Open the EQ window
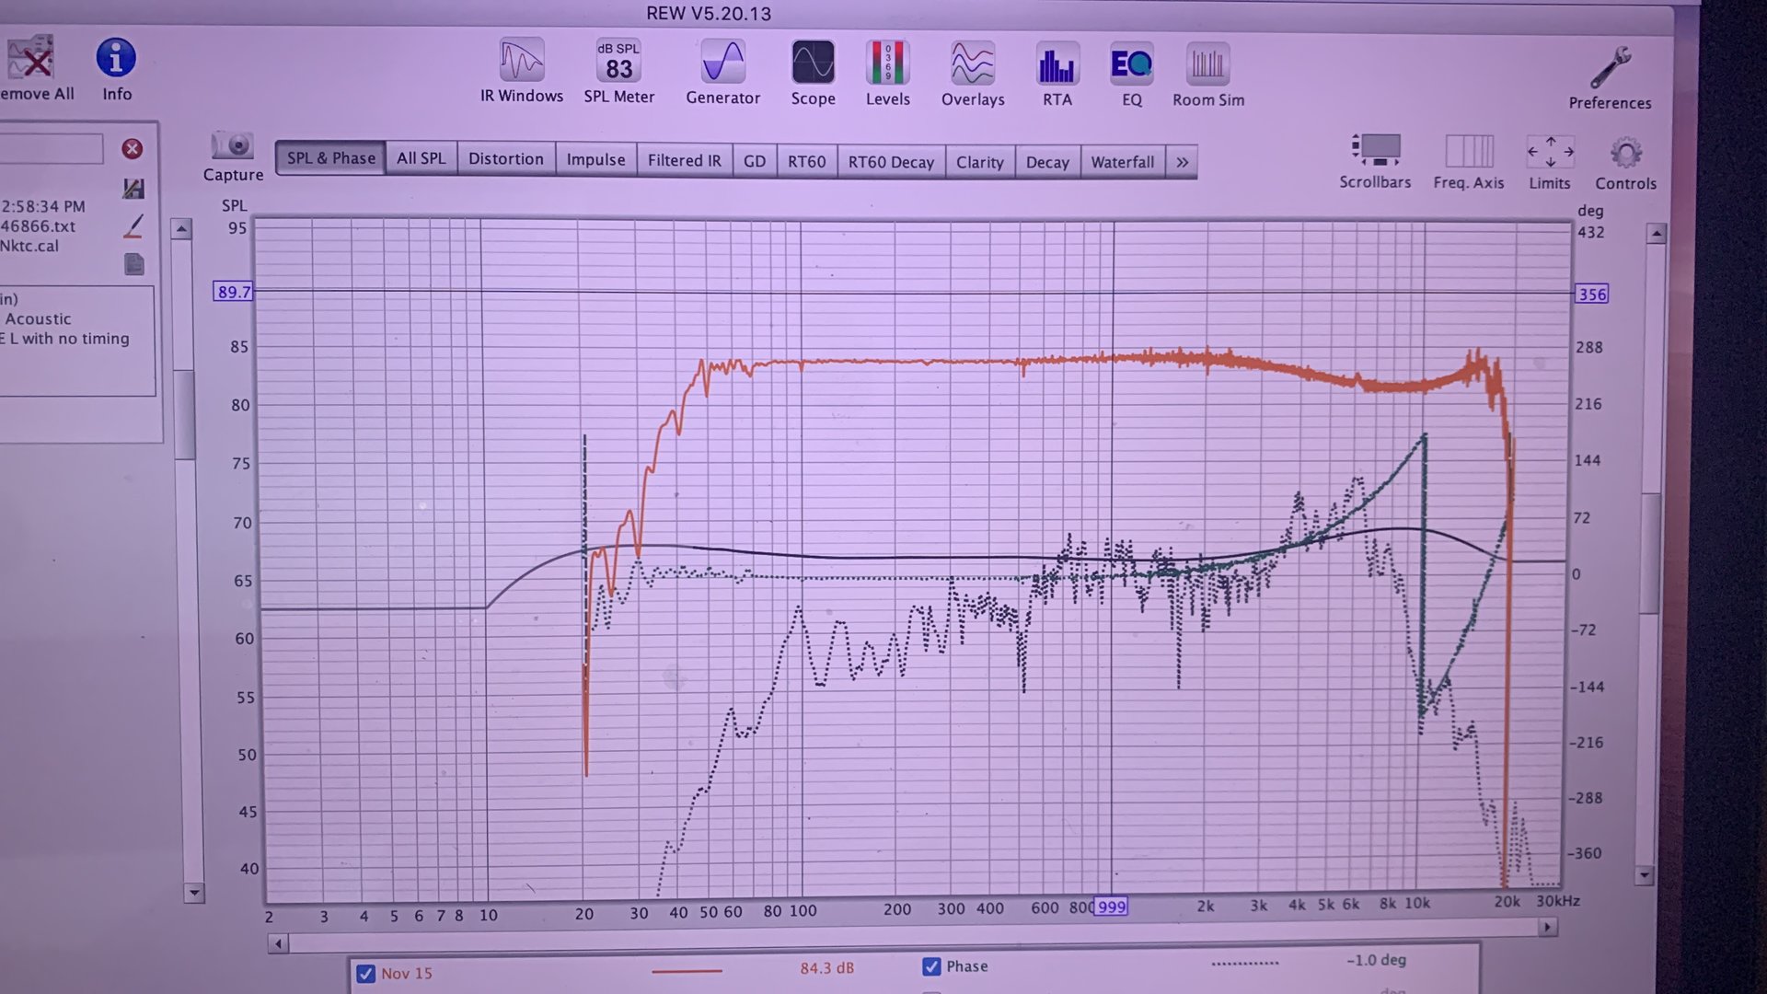 (1131, 64)
